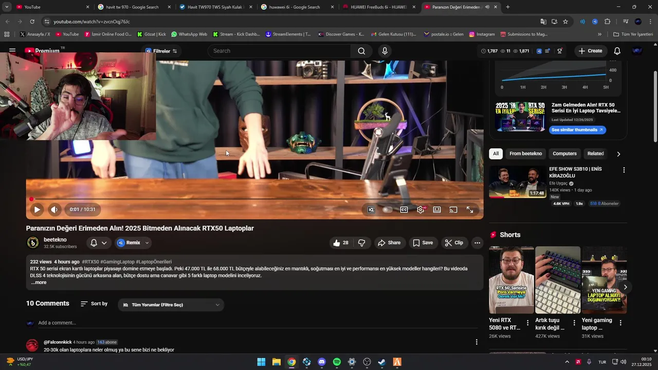658x370 pixels.
Task: Open EFE SHOW S3B10 video thumbnail
Action: point(518,182)
